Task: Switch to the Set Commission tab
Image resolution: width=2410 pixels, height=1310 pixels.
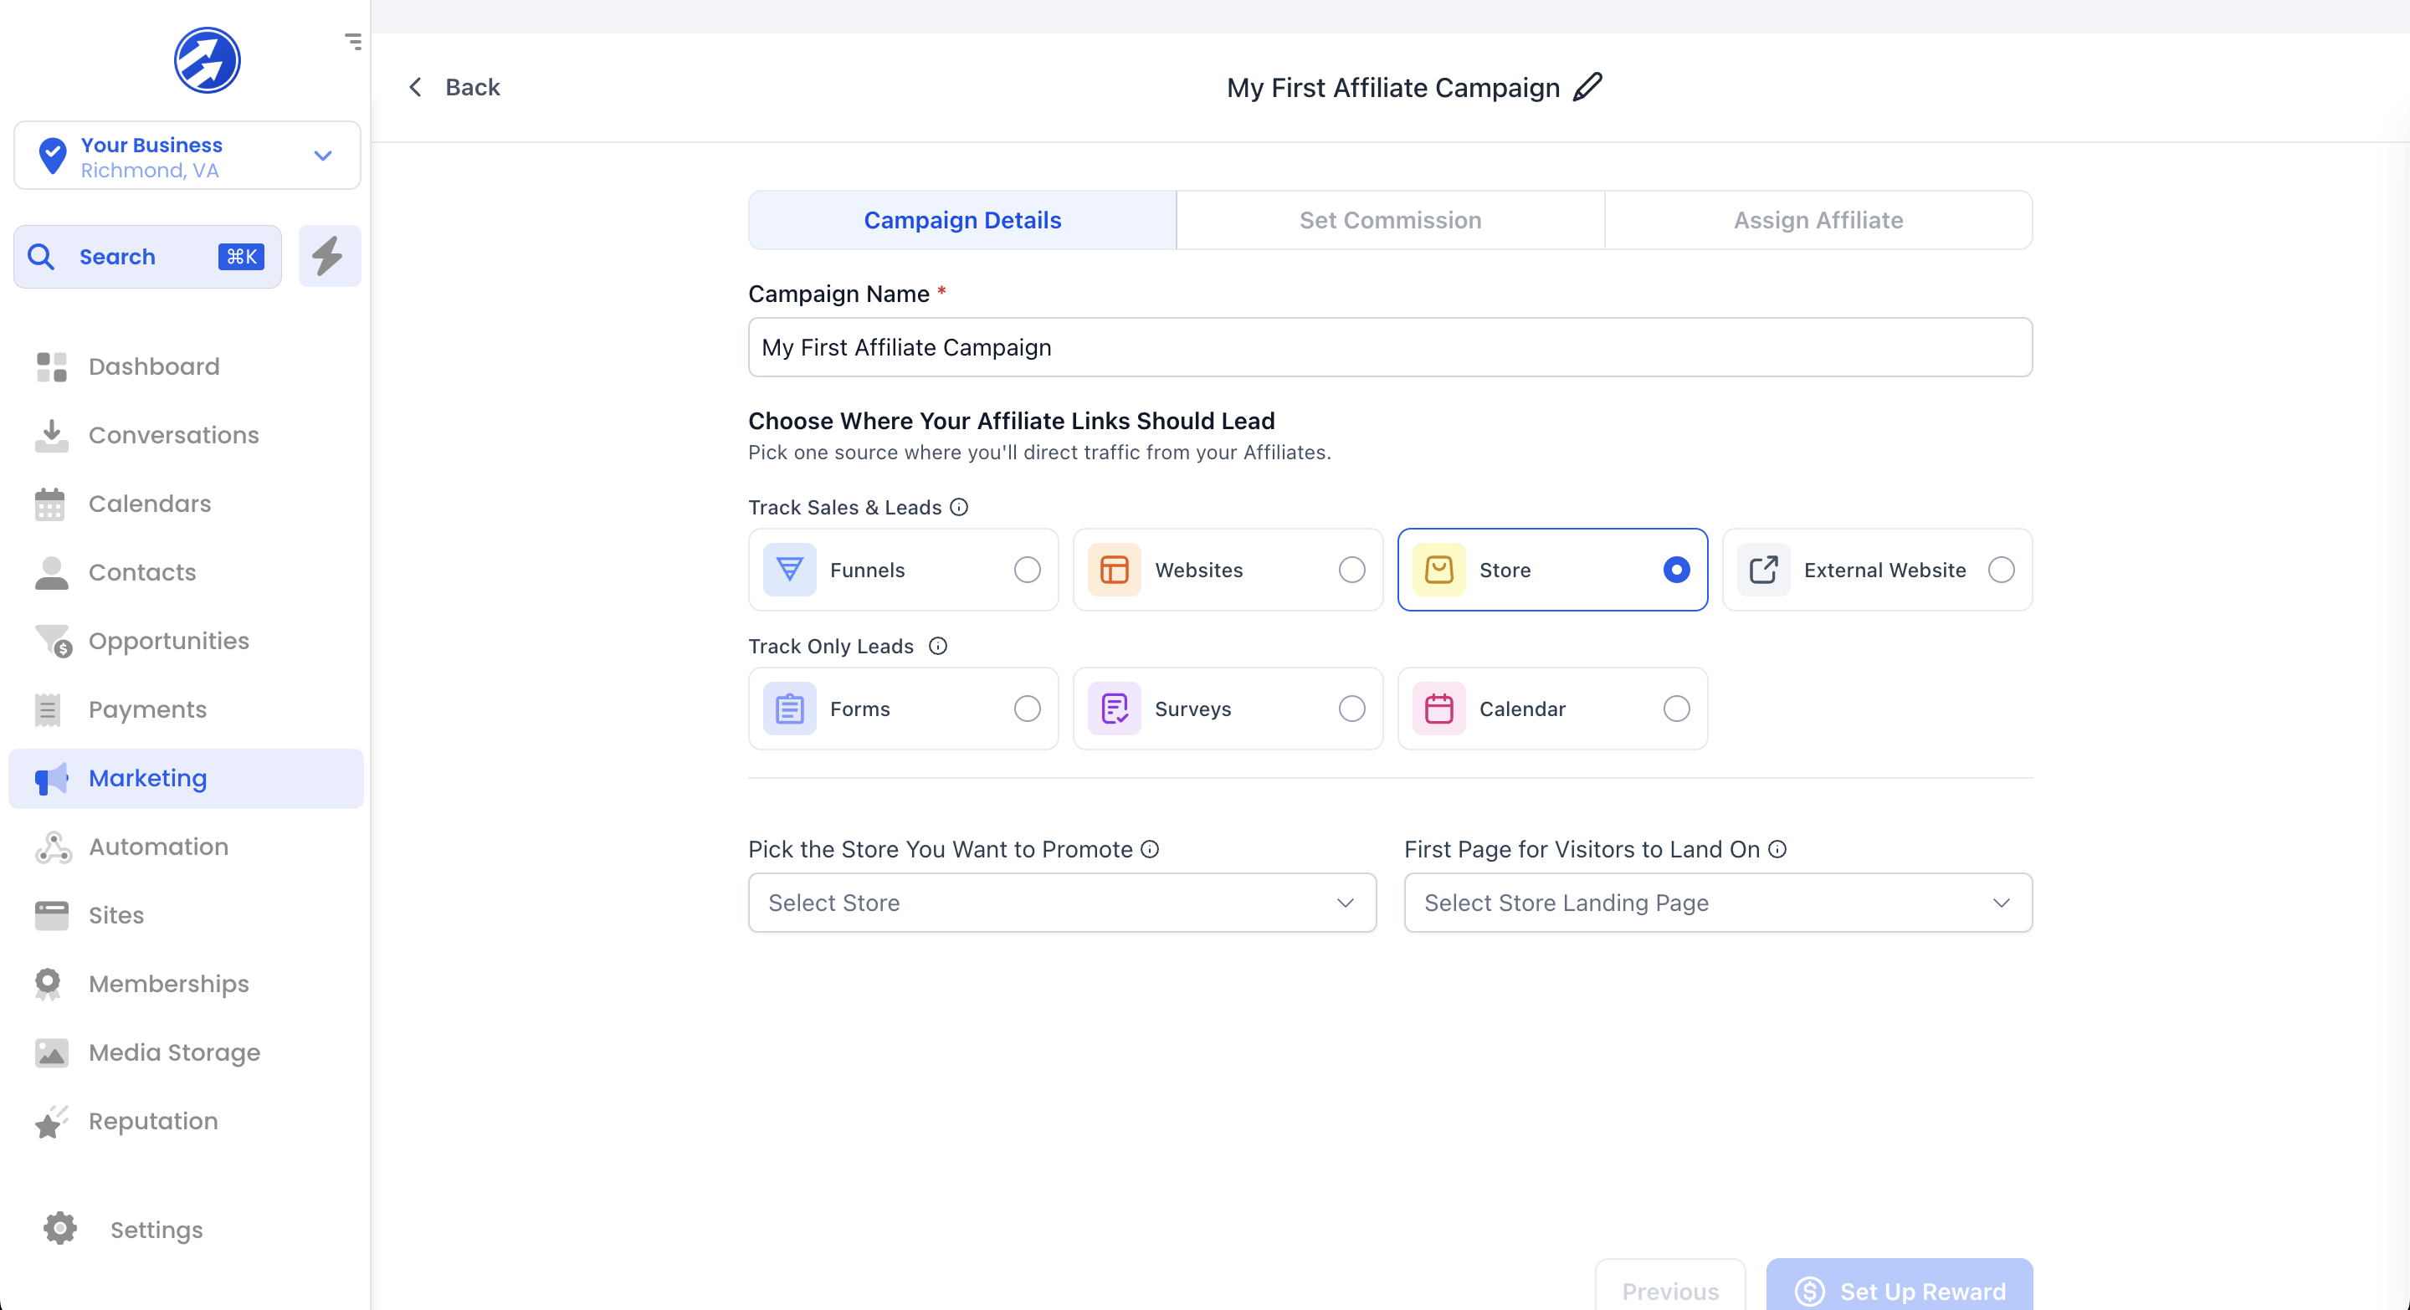Action: [x=1389, y=220]
